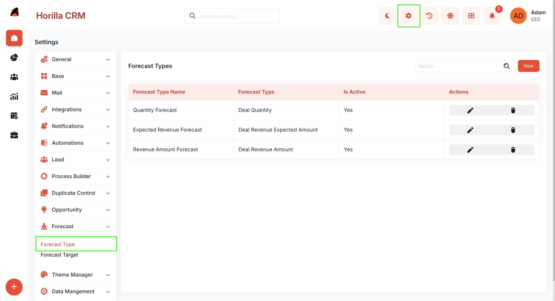Click the New forecast type button

point(528,66)
